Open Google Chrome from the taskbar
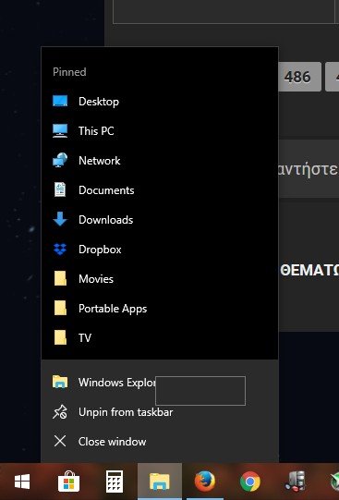The width and height of the screenshot is (339, 500). [x=250, y=482]
